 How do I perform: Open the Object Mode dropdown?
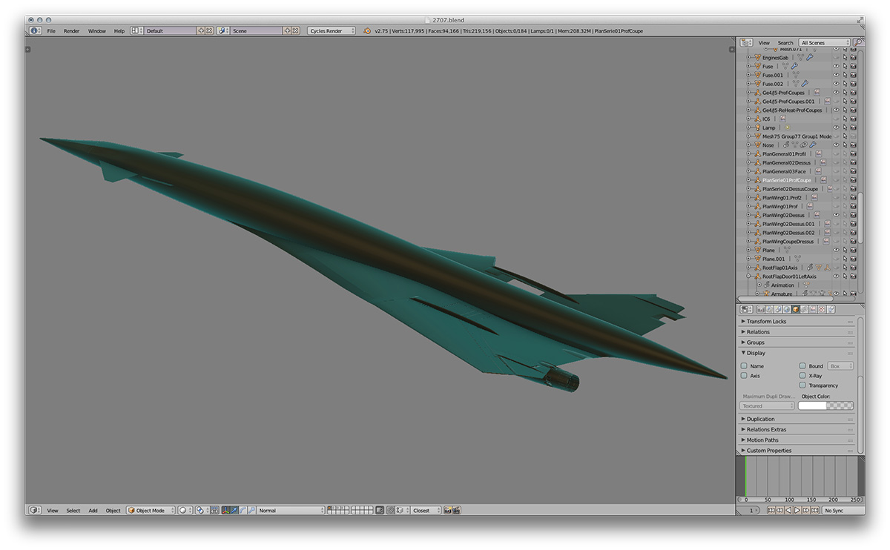151,510
